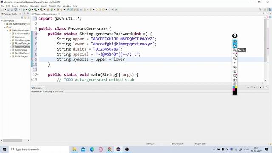This screenshot has height=153, width=272.
Task: Click the lightbulb icon atop annotation palette
Action: 235,36
